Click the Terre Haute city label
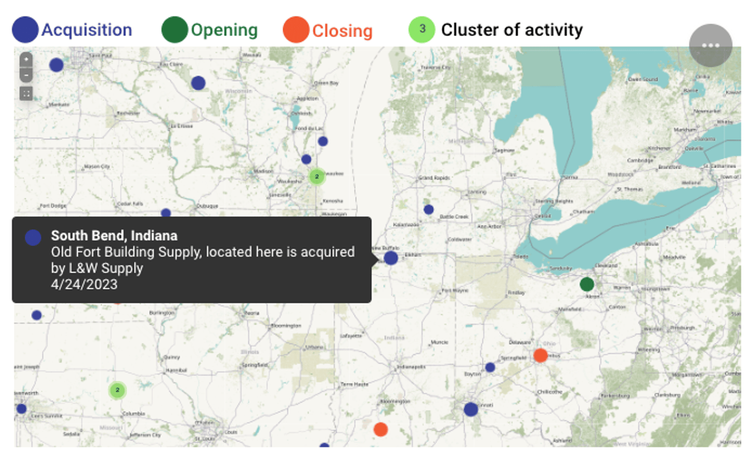The width and height of the screenshot is (752, 458). point(355,384)
